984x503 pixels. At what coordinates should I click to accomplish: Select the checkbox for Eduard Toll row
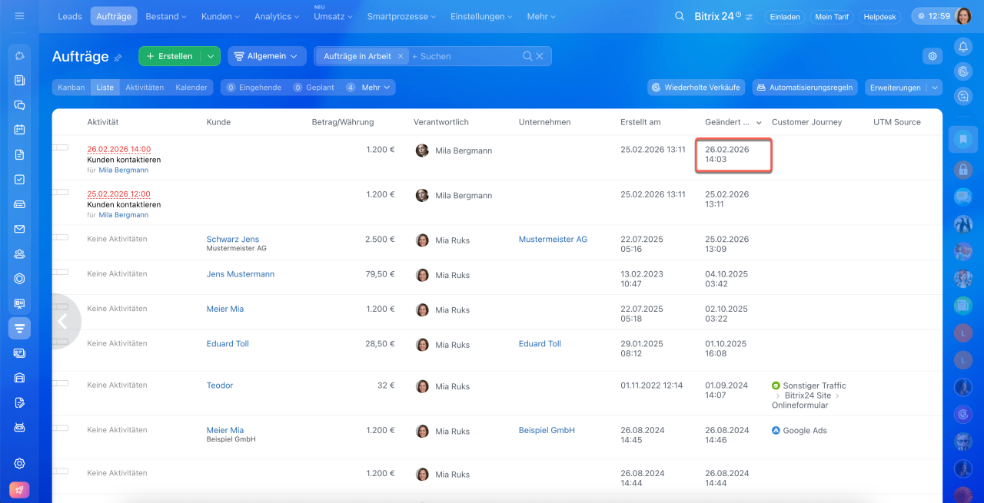61,343
